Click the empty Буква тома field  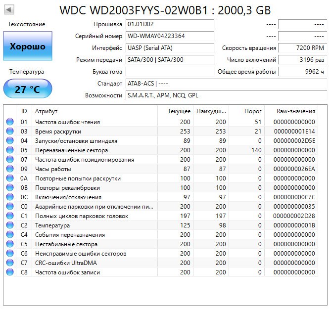tap(170, 72)
